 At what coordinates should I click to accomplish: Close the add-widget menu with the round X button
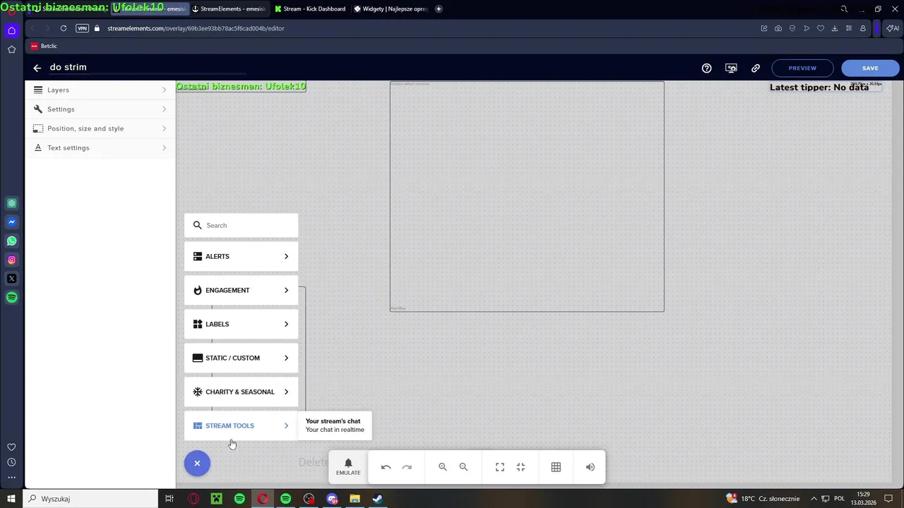click(197, 464)
